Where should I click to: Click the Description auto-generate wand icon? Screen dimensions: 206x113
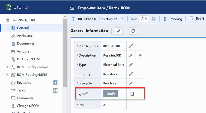[x=140, y=55]
